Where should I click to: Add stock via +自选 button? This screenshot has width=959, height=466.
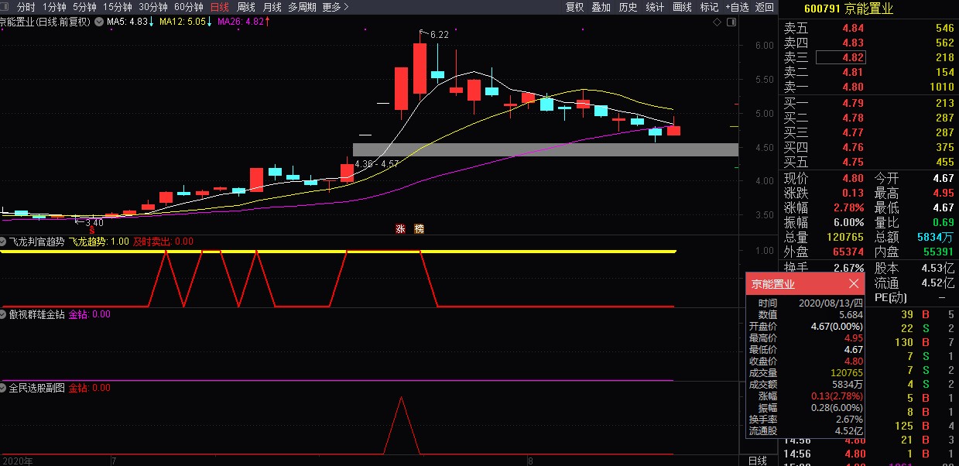point(736,7)
